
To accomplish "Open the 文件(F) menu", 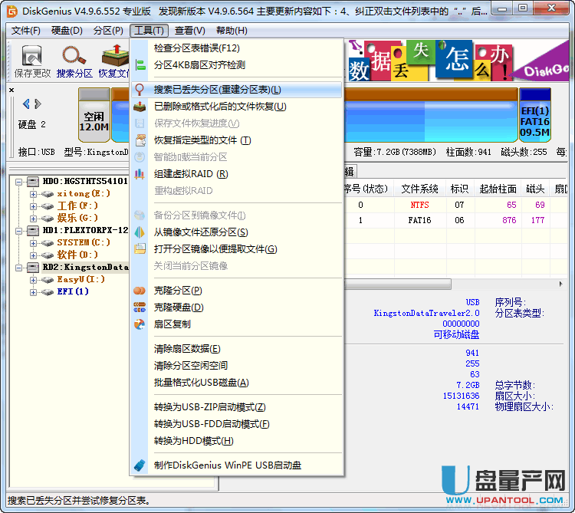I will coord(26,31).
